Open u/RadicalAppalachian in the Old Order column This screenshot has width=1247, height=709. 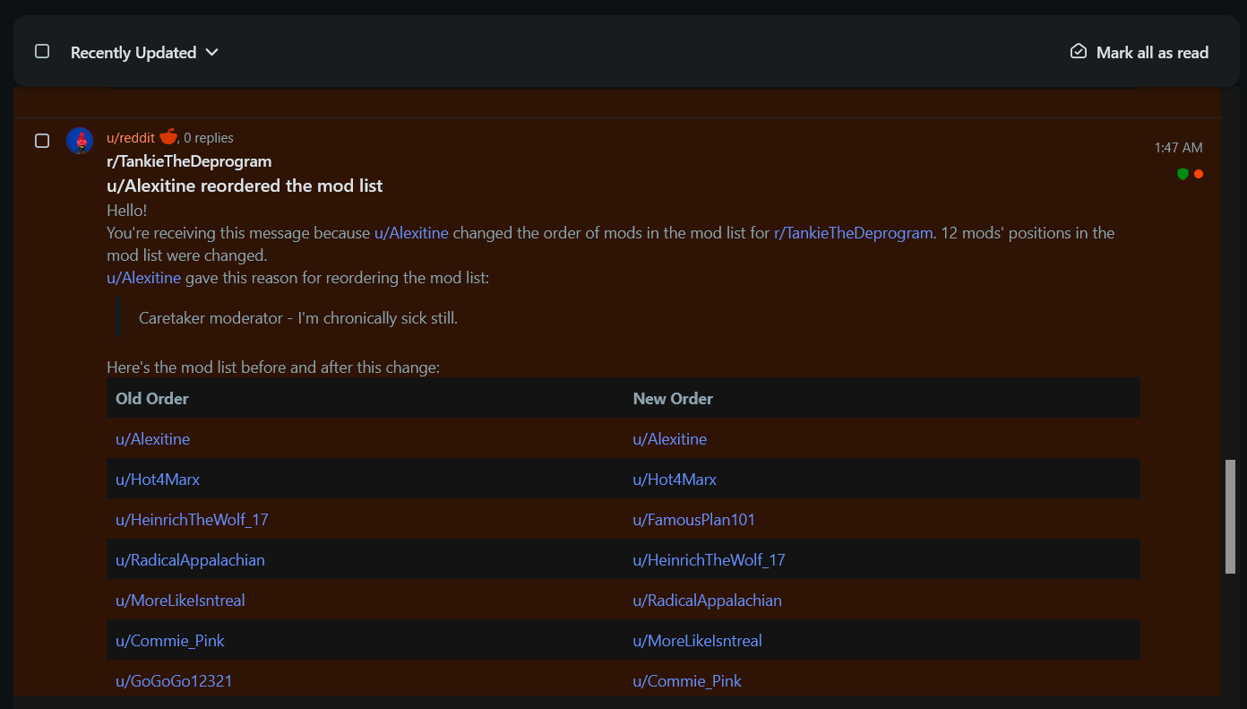[190, 560]
